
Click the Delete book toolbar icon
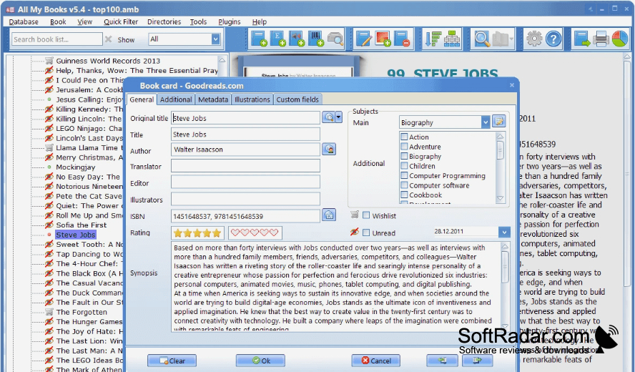click(x=402, y=39)
